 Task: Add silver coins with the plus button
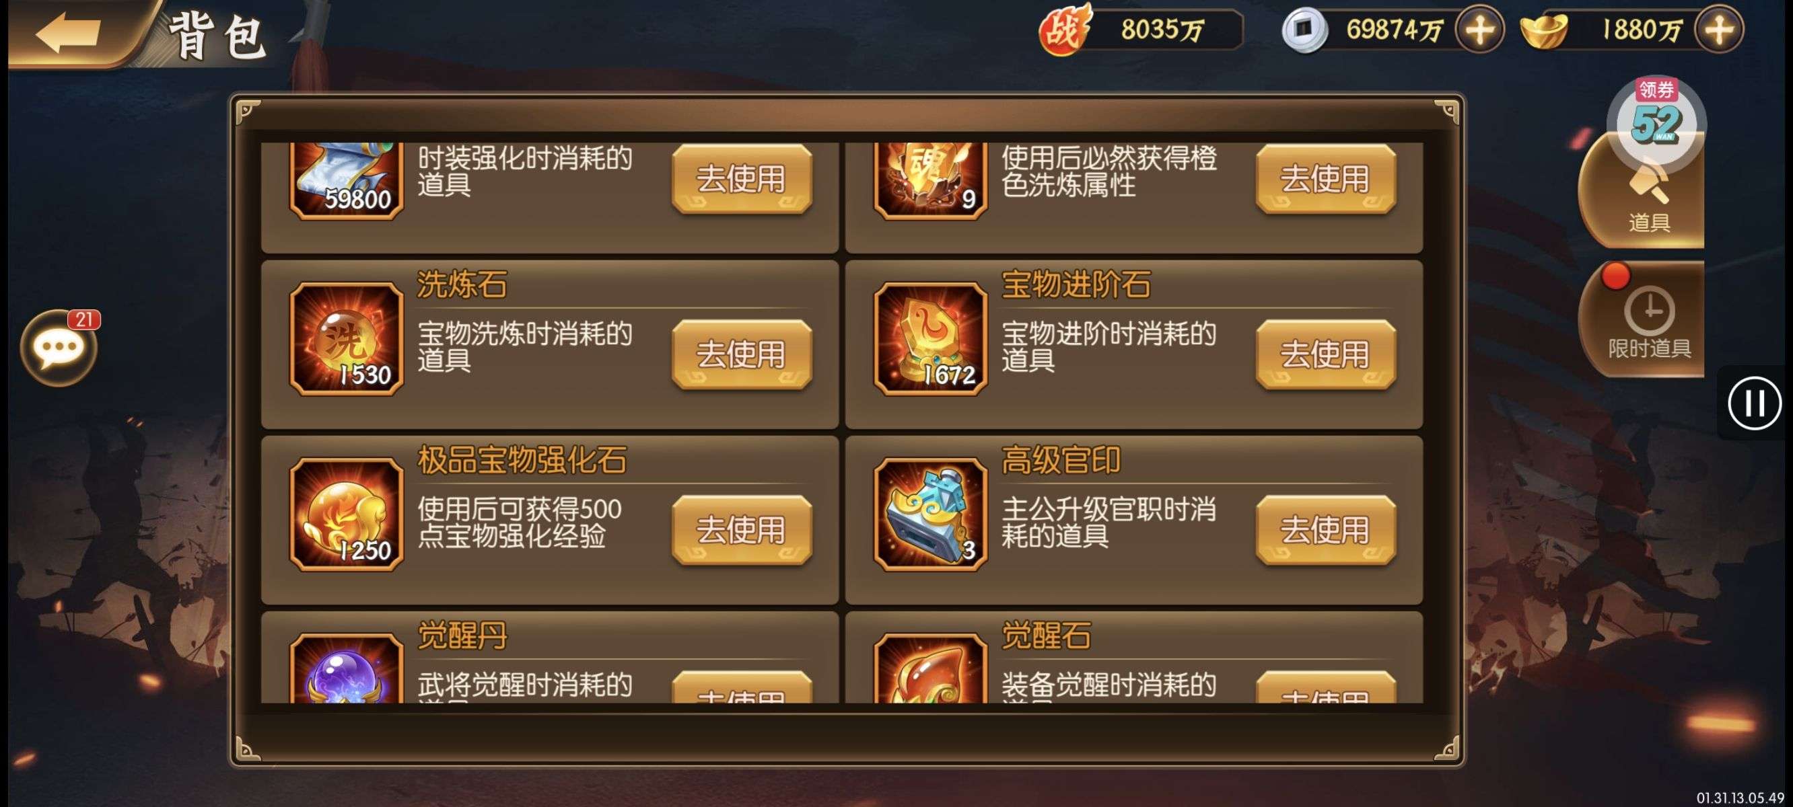1480,29
